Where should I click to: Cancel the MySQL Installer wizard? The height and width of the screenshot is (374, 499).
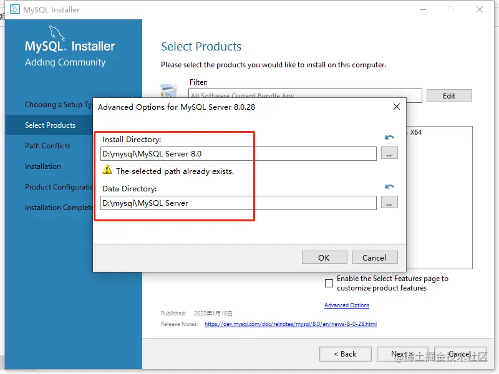pyautogui.click(x=460, y=354)
